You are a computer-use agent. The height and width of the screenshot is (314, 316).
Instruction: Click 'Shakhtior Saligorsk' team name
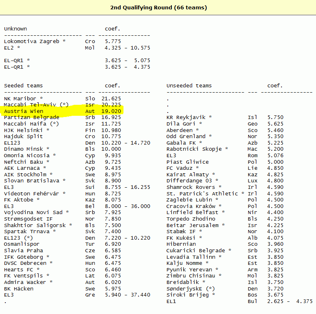[35, 225]
